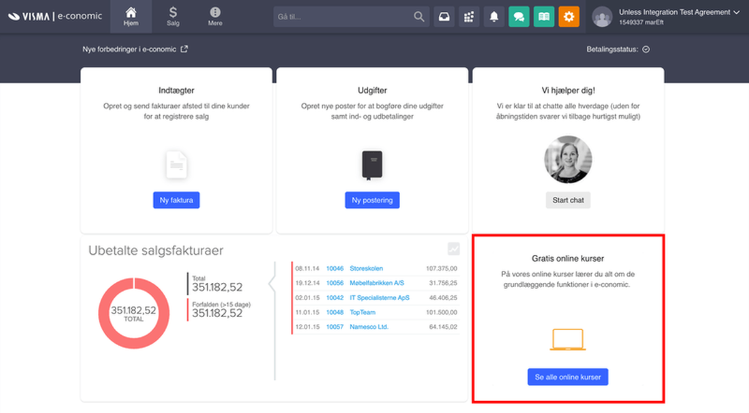749x413 pixels.
Task: Open customer Namesco Ltd.
Action: tap(369, 326)
